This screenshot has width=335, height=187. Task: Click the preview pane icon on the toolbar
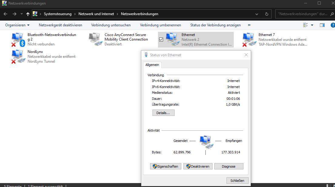(x=322, y=25)
